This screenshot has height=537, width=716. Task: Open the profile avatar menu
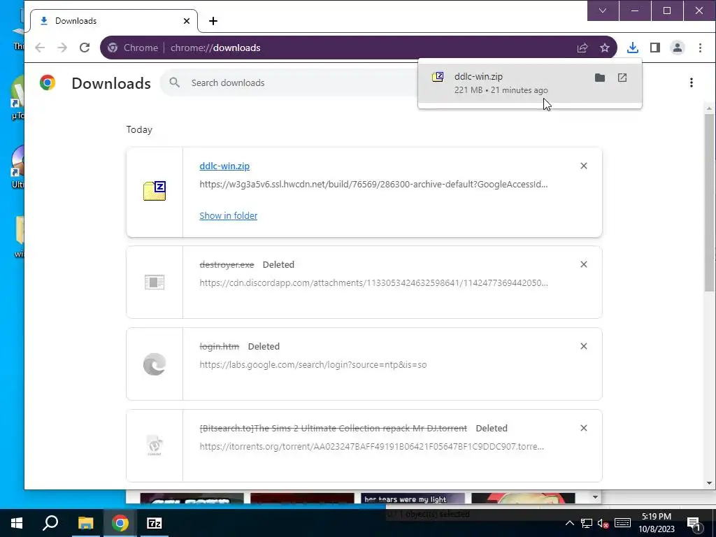pos(677,48)
